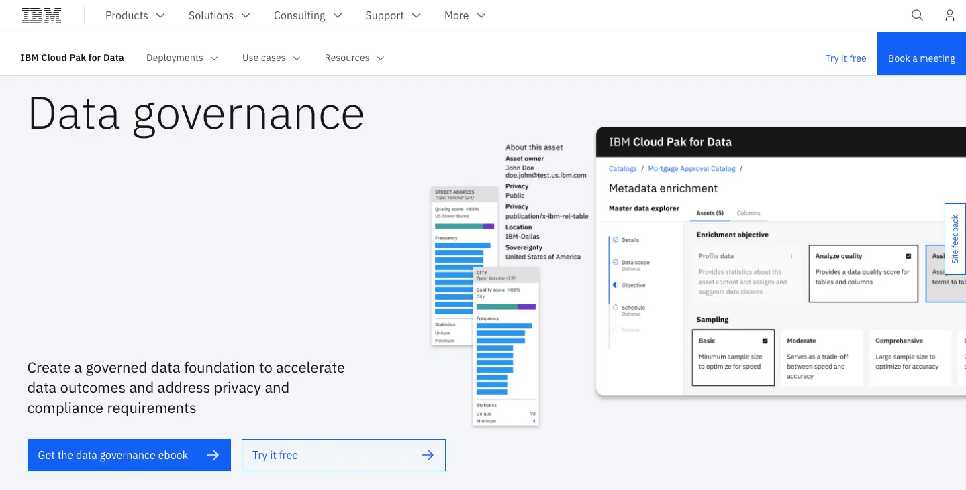
Task: Select the Details step
Action: click(630, 240)
